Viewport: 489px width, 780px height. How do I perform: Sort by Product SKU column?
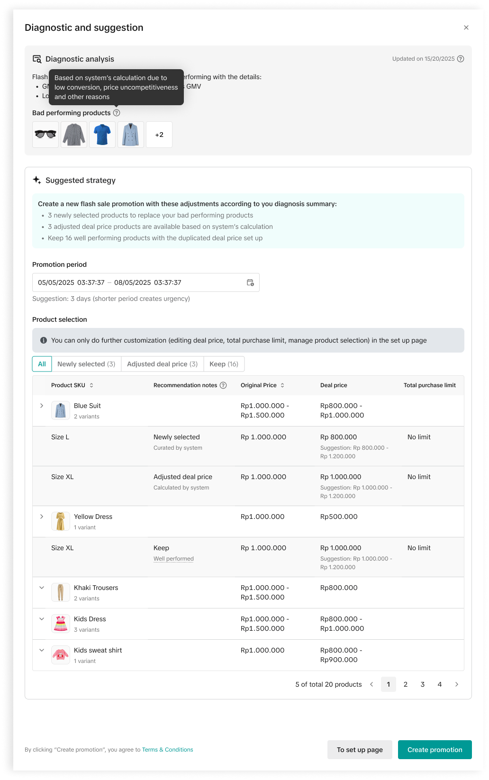pyautogui.click(x=91, y=385)
